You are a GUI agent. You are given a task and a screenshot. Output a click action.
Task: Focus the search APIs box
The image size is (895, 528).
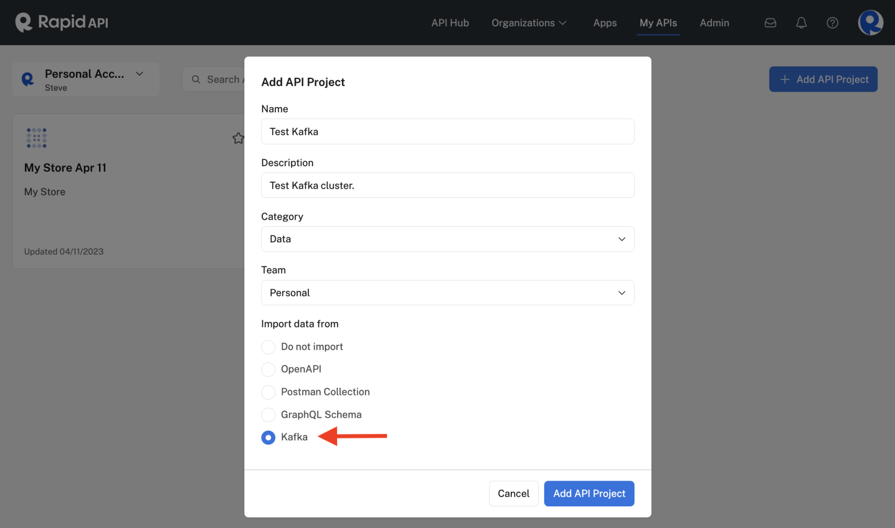213,79
